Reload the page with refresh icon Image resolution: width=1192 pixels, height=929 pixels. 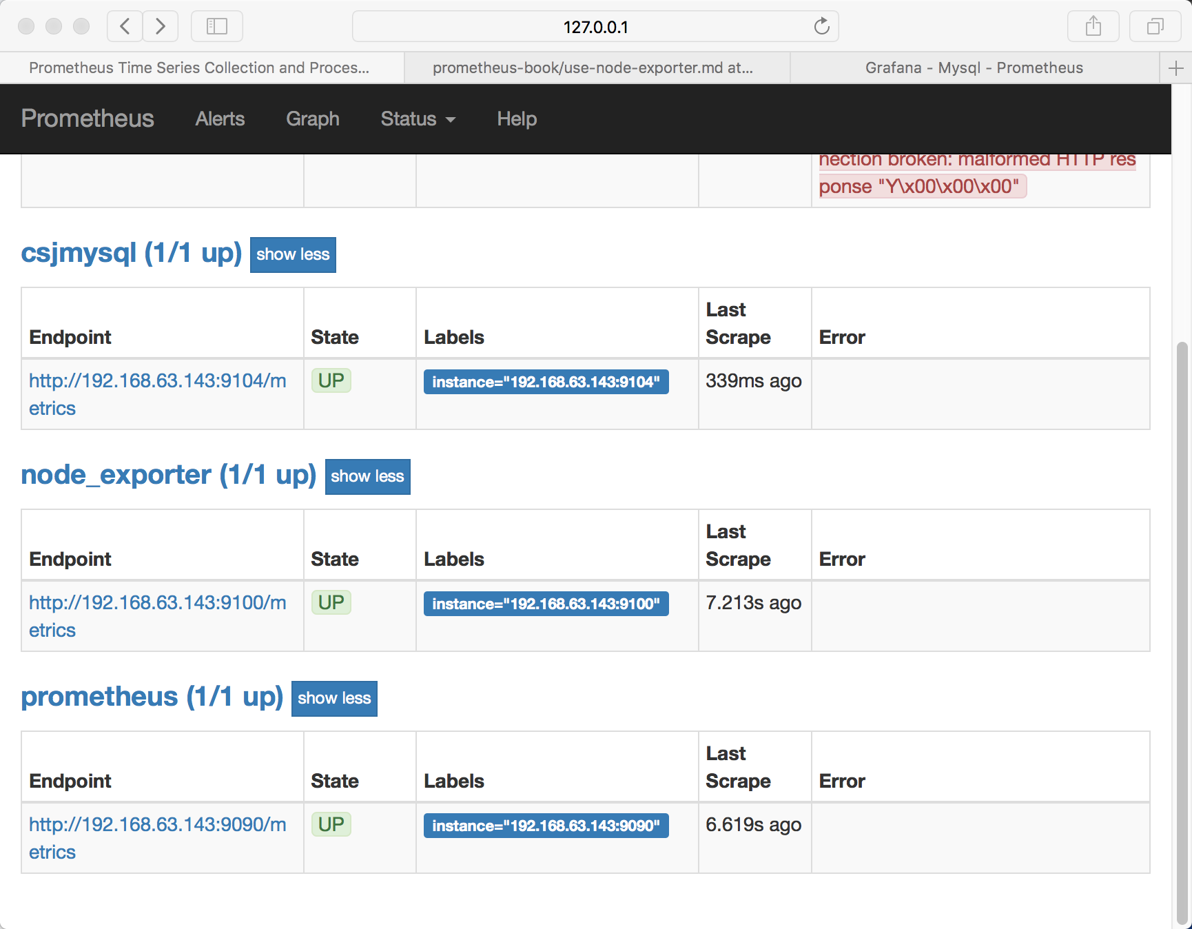coord(821,26)
